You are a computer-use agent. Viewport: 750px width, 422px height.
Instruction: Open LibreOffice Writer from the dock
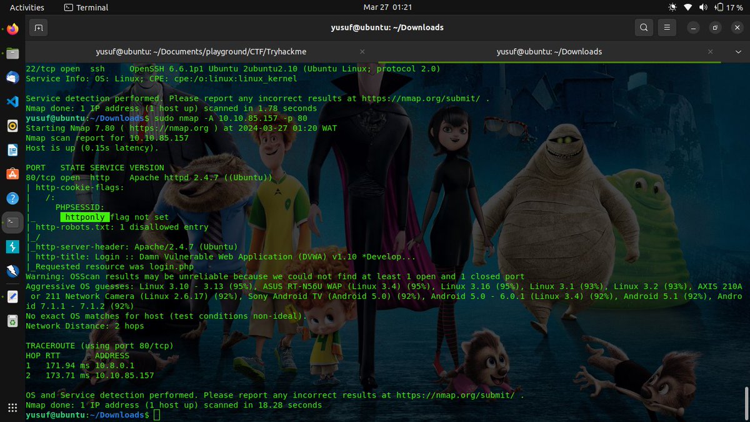click(x=12, y=150)
